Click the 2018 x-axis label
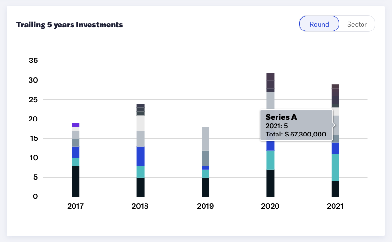This screenshot has height=242, width=392. (x=140, y=206)
